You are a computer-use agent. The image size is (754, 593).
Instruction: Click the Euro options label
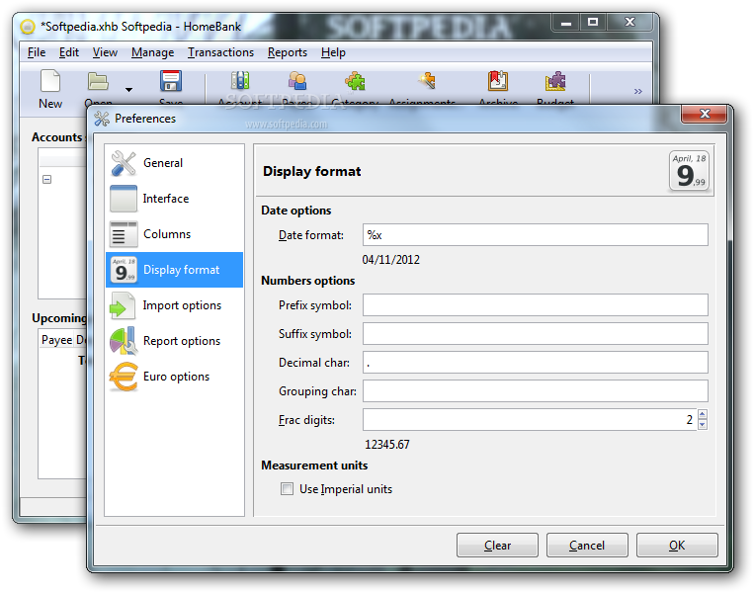(x=177, y=377)
